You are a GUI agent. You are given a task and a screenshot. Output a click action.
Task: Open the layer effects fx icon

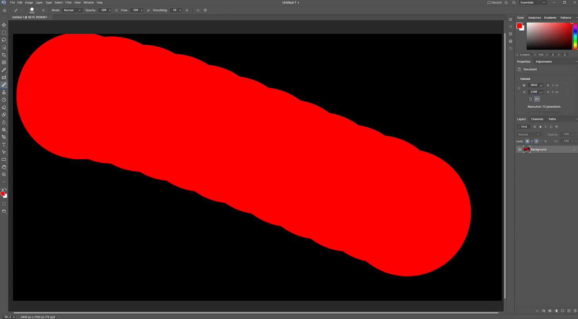click(544, 311)
